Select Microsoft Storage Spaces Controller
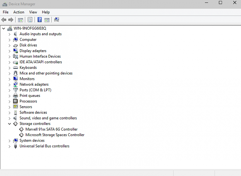Image resolution: width=241 pixels, height=176 pixels. tap(55, 135)
